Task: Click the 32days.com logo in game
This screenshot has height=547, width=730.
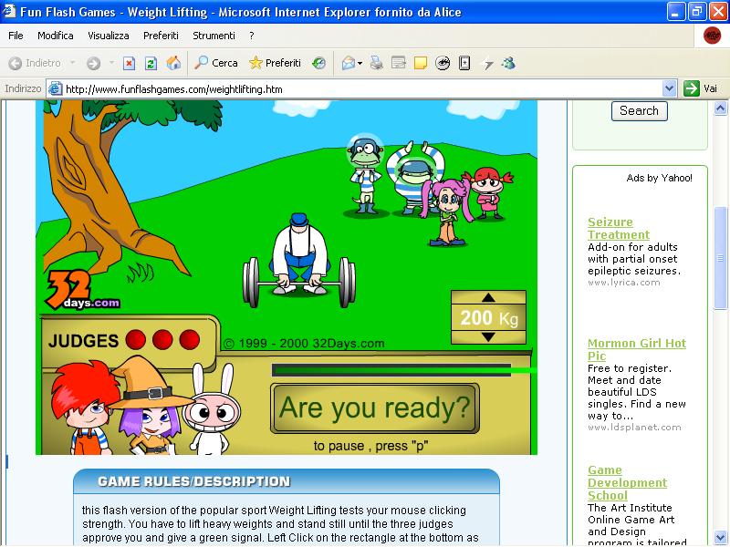Action: point(82,290)
